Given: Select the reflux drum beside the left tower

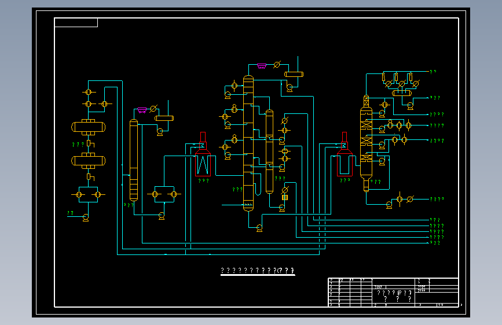Looking at the screenshot, I should [x=164, y=118].
